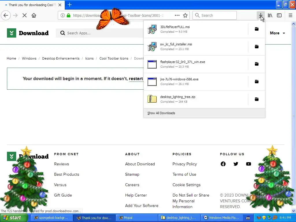This screenshot has height=222, width=296.
Task: Open the downloaded 3DLifePlayerFULL.msi file
Action: [x=196, y=29]
